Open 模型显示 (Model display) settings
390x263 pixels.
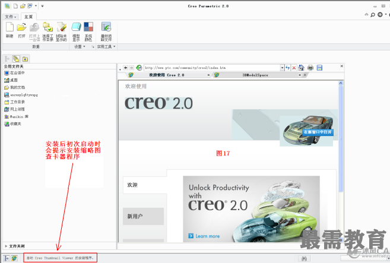point(76,31)
